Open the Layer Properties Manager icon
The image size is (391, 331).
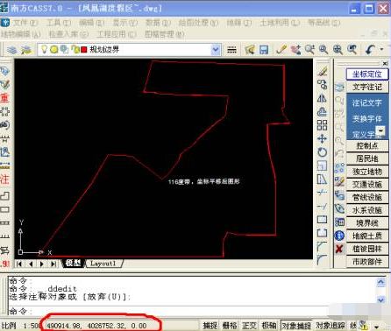(12, 50)
